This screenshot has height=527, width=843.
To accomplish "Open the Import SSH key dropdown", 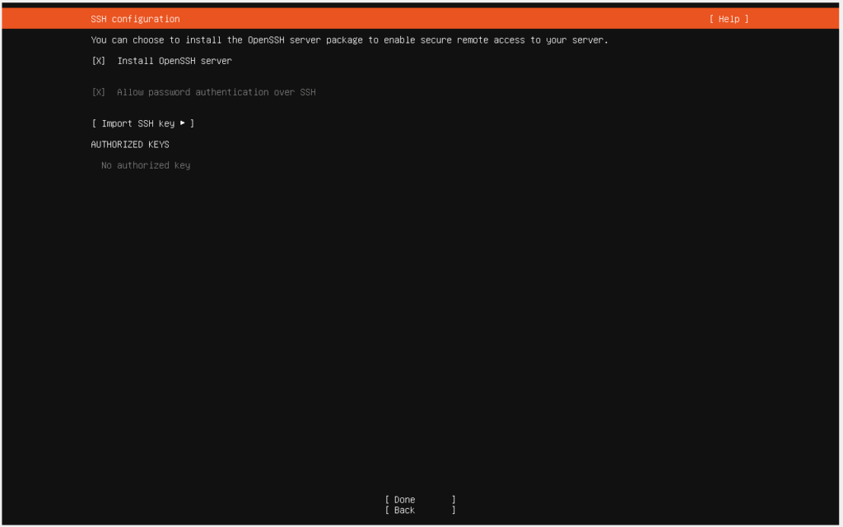I will click(142, 123).
